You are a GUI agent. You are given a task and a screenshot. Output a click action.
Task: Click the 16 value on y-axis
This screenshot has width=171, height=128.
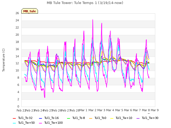point(17,49)
